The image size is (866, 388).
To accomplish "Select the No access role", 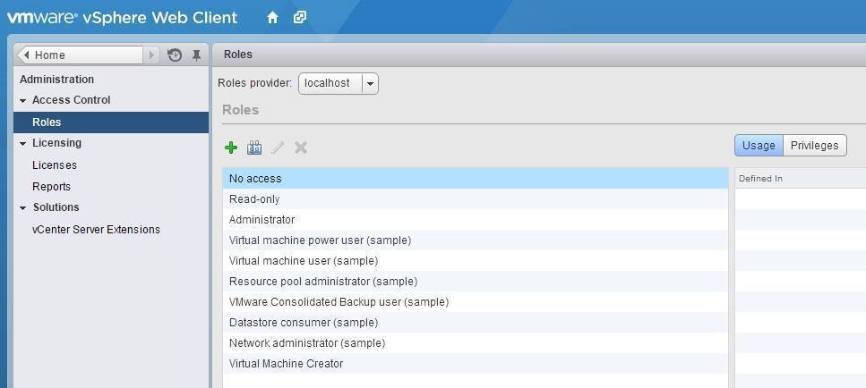I will click(x=476, y=179).
